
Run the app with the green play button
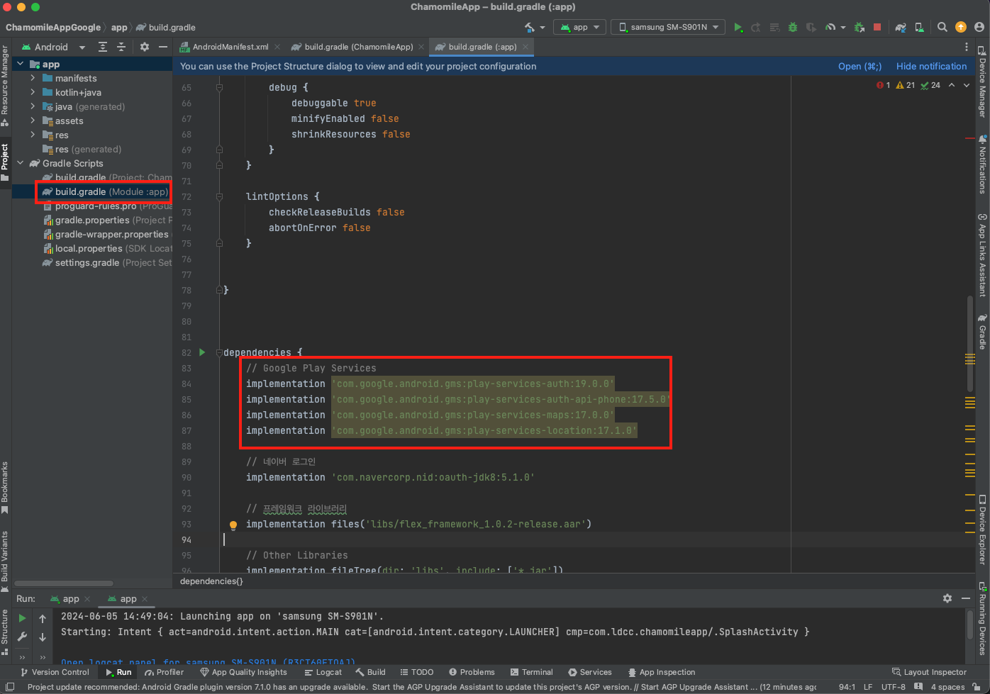738,27
